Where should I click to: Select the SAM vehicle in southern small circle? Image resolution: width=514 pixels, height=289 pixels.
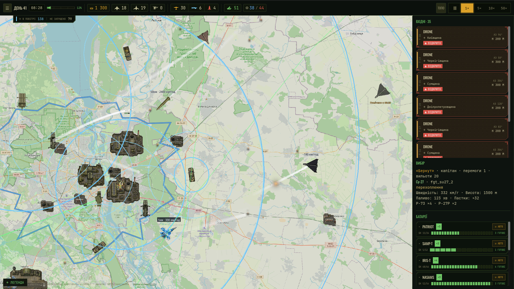[99, 247]
